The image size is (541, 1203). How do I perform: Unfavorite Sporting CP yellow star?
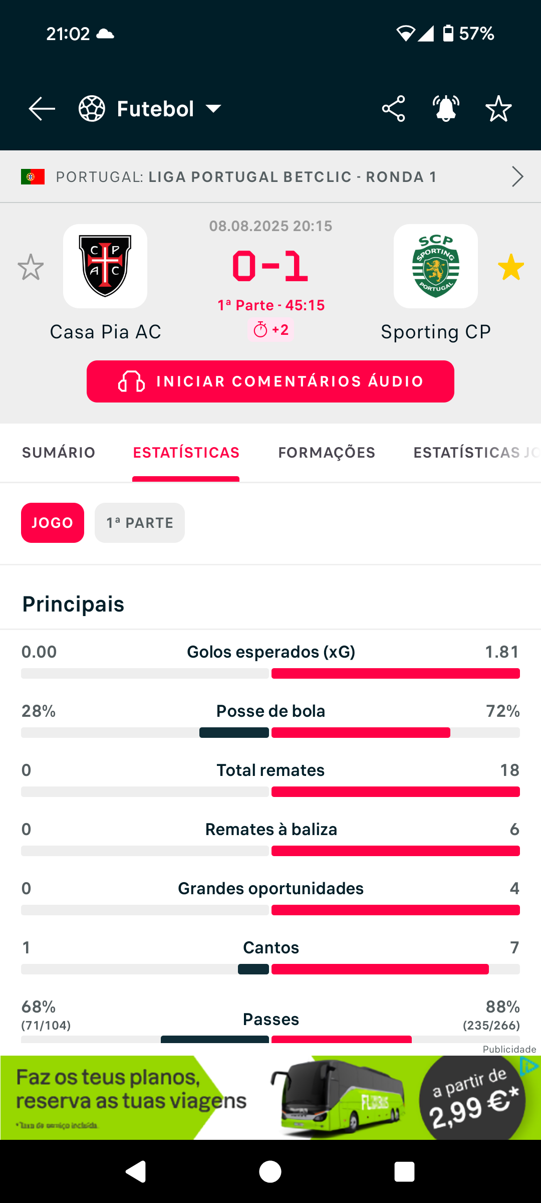(x=511, y=267)
